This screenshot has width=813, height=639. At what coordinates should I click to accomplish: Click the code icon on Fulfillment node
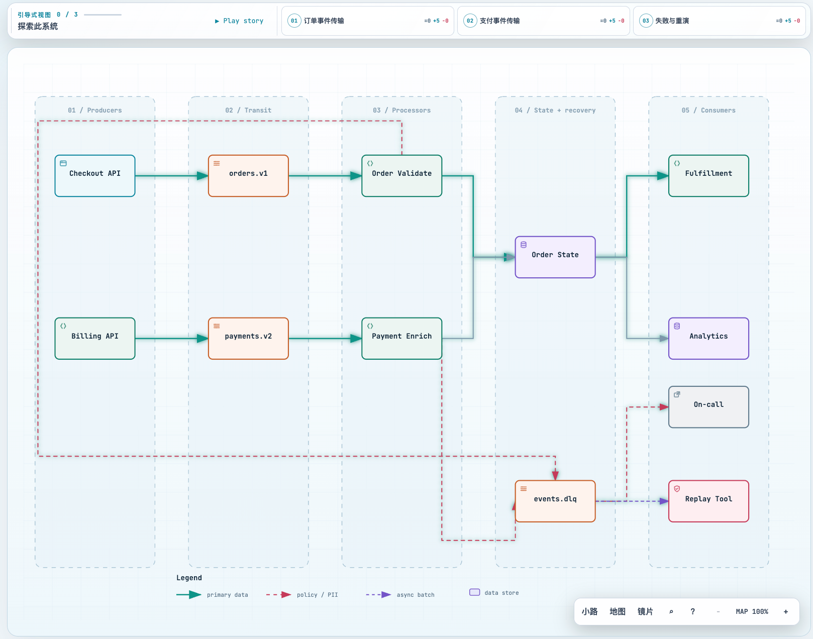click(677, 163)
